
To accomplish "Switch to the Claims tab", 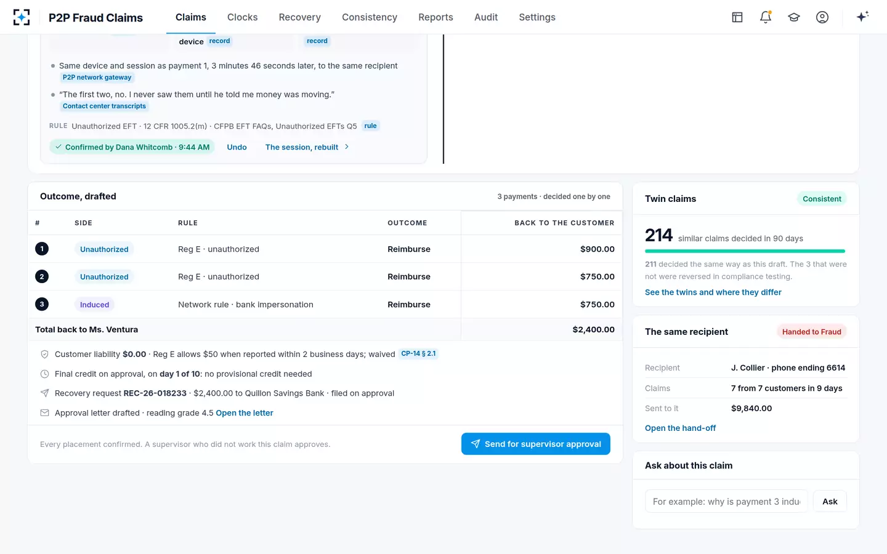I will (x=191, y=17).
